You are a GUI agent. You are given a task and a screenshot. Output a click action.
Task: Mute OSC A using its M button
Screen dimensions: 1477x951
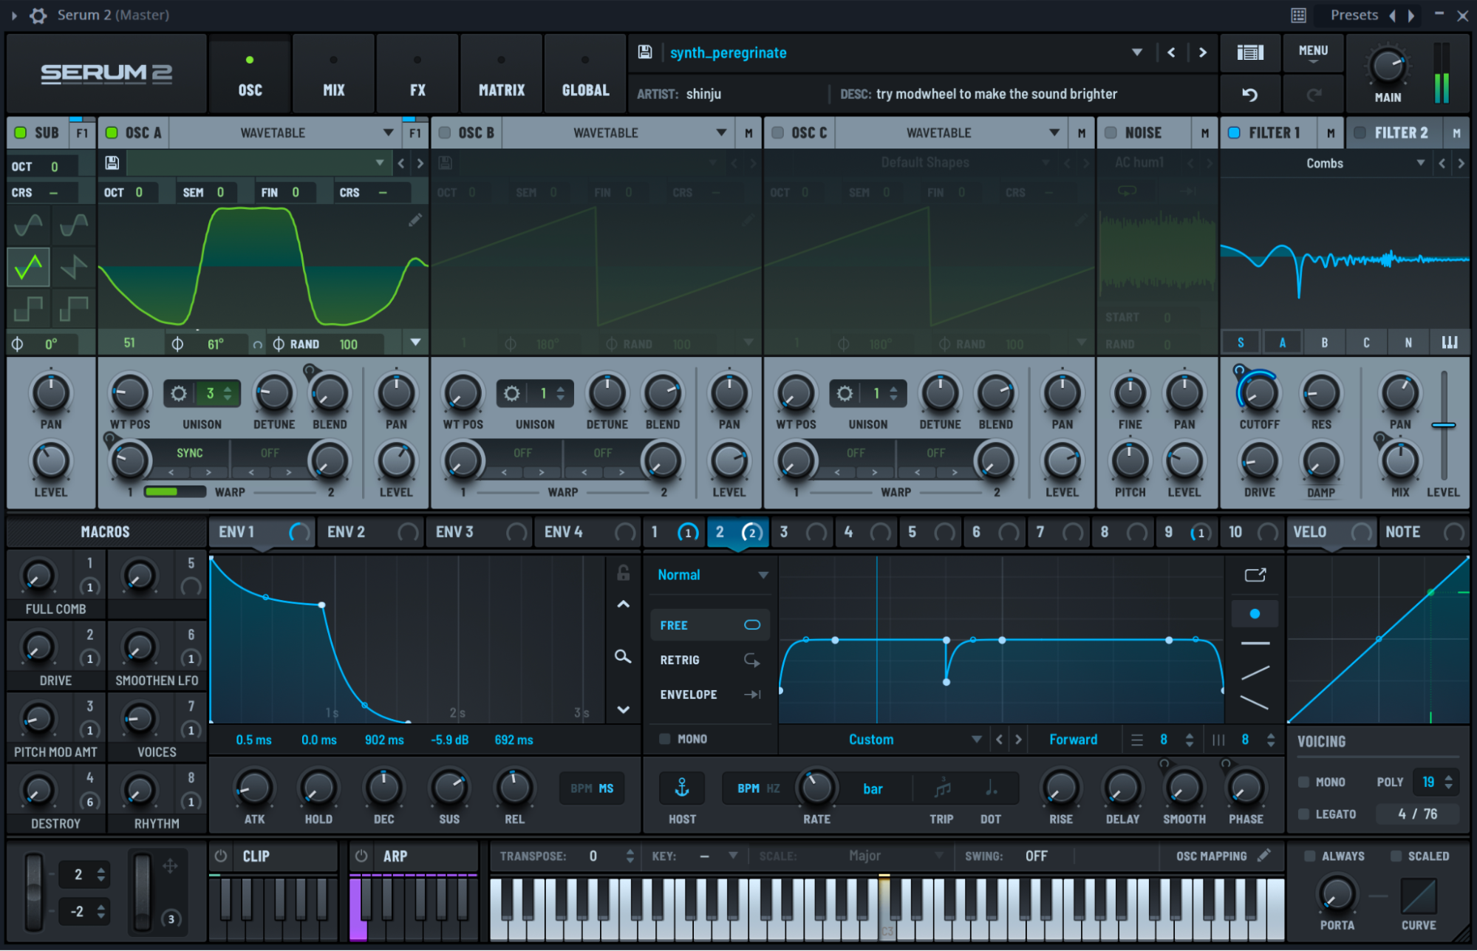[416, 133]
